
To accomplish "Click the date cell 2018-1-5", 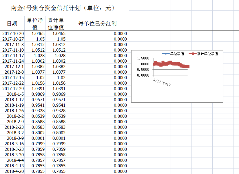I will pyautogui.click(x=15, y=94).
